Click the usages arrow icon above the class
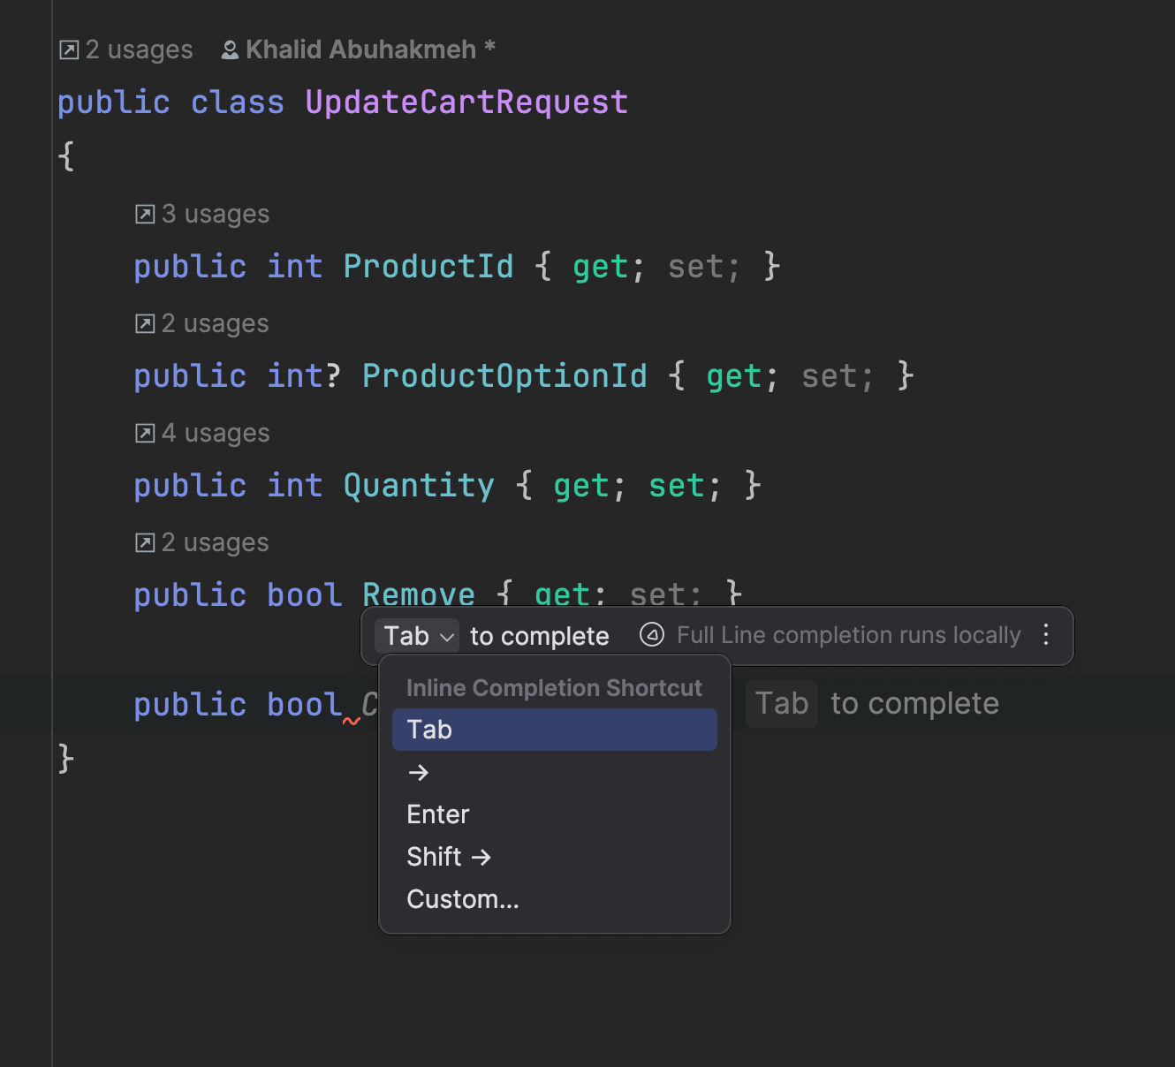Screen dimensions: 1175x1067 [x=69, y=50]
